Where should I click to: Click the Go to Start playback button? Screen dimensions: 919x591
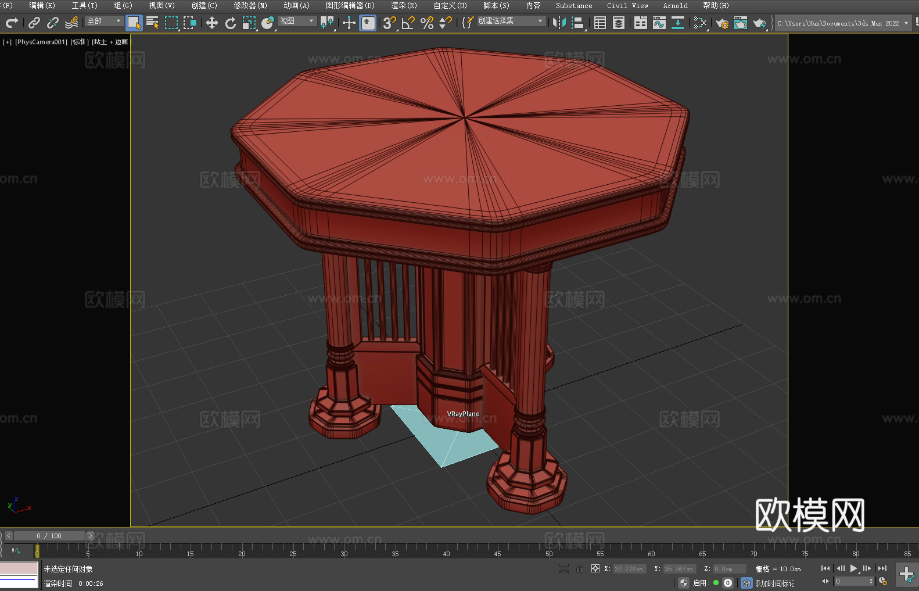[825, 568]
